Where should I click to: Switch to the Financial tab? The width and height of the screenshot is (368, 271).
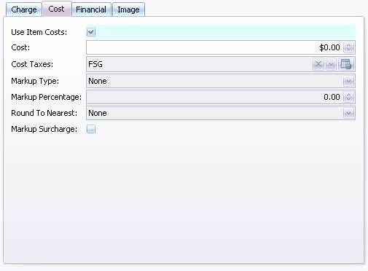[91, 9]
